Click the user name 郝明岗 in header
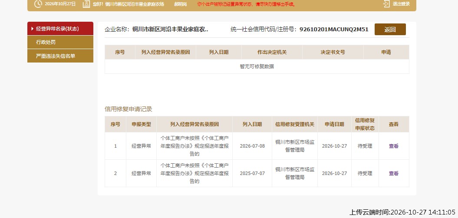 click(180, 4)
